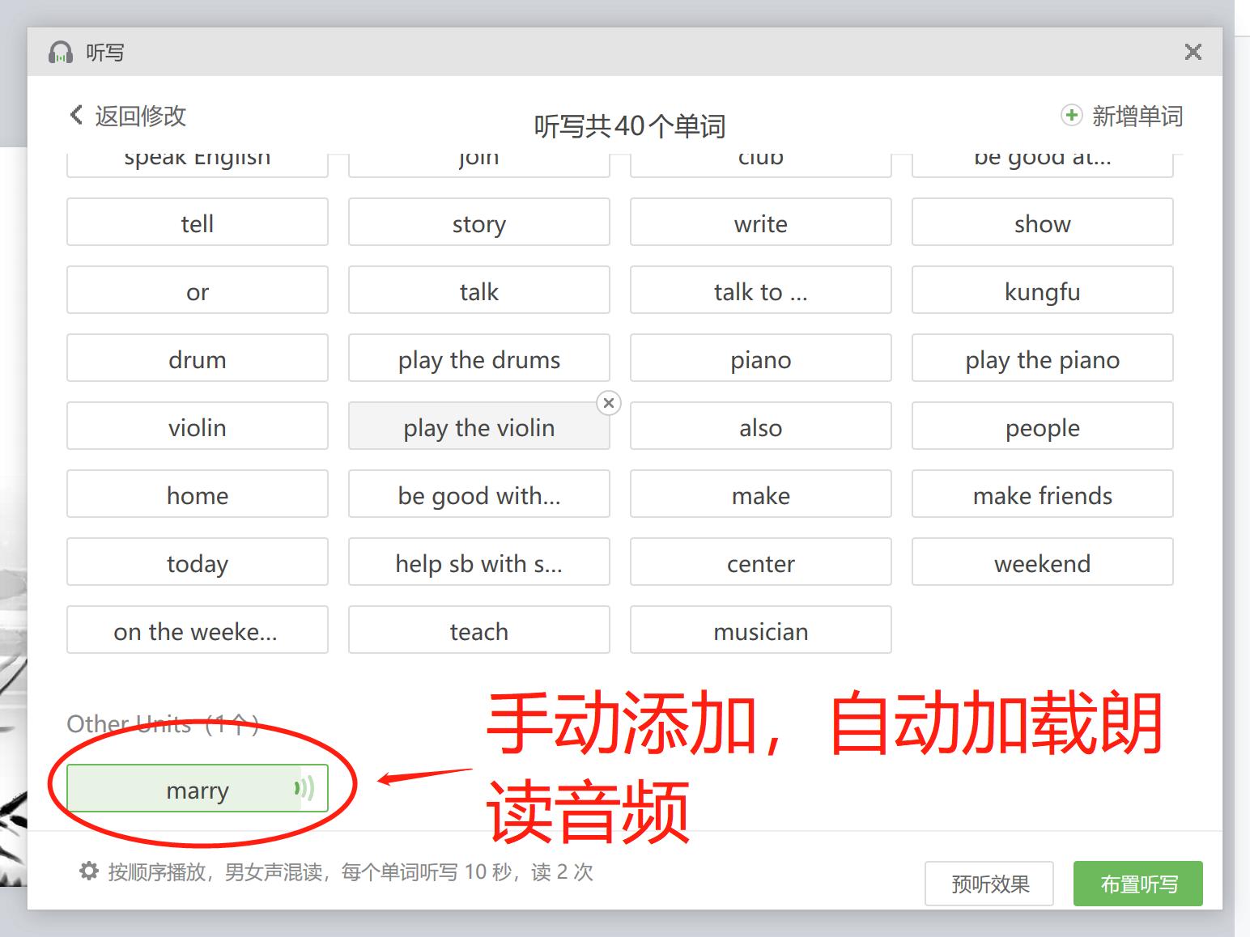Select the 'or' word card
Viewport: 1250px width, 937px height.
[x=198, y=290]
